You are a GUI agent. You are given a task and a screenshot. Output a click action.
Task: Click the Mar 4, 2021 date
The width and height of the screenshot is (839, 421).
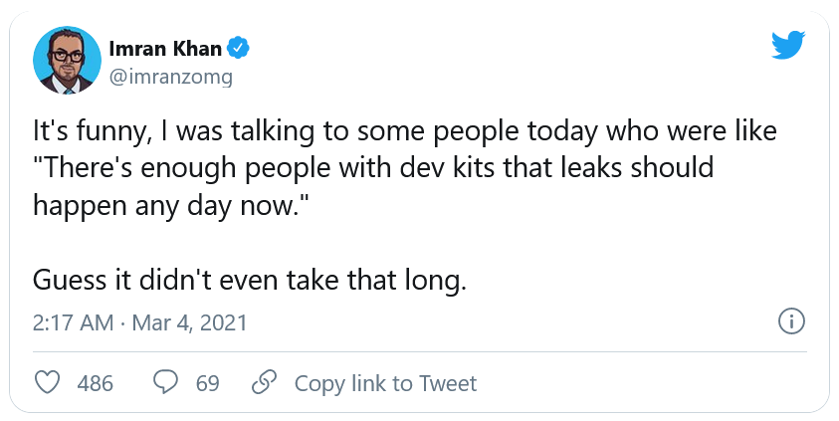189,322
